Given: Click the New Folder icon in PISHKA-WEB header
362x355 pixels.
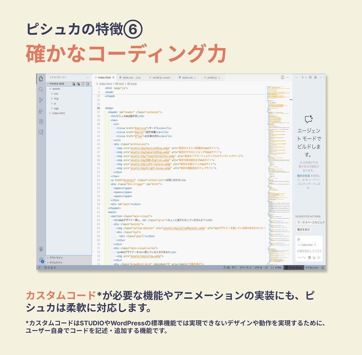Looking at the screenshot, I should tap(78, 84).
